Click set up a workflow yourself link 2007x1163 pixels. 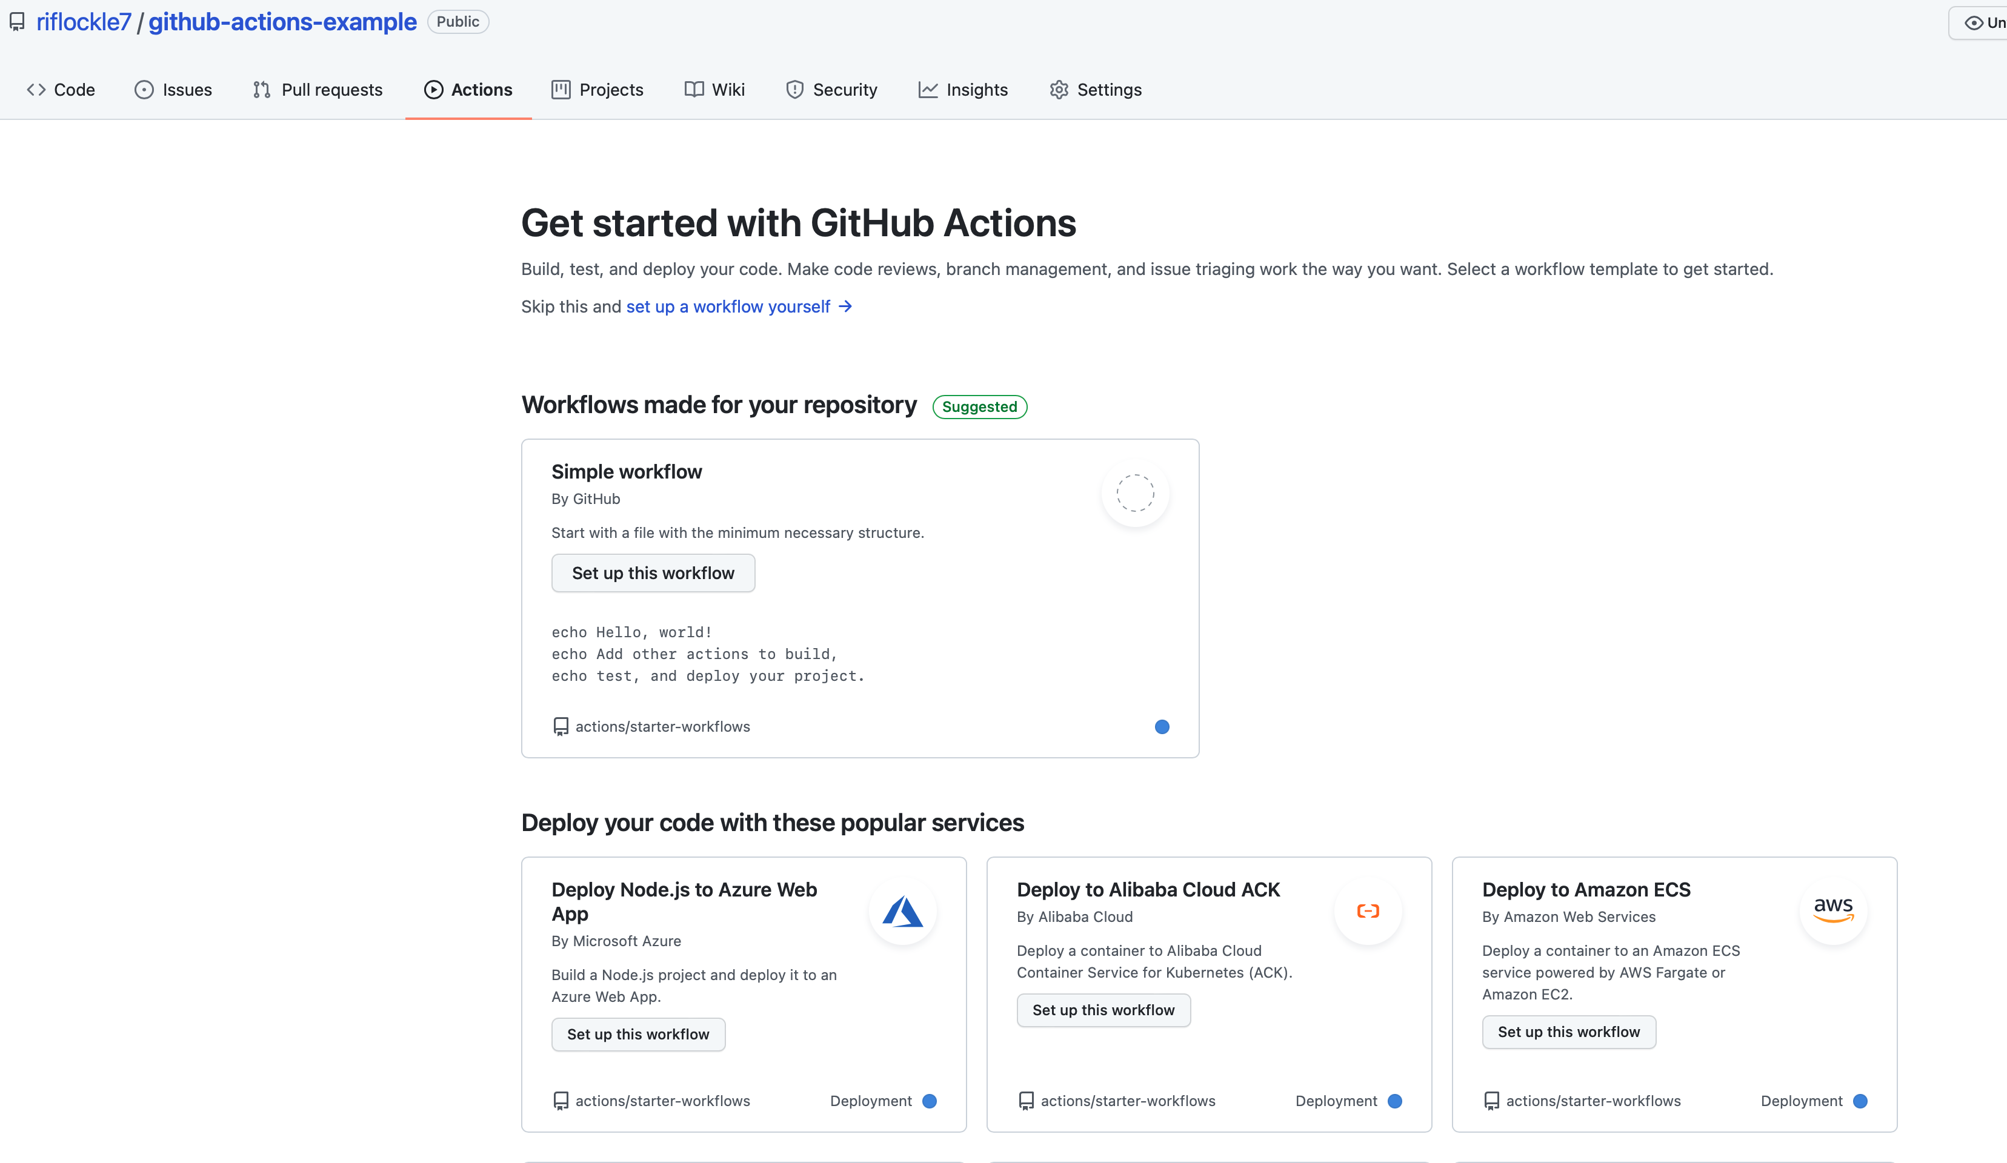(x=739, y=306)
